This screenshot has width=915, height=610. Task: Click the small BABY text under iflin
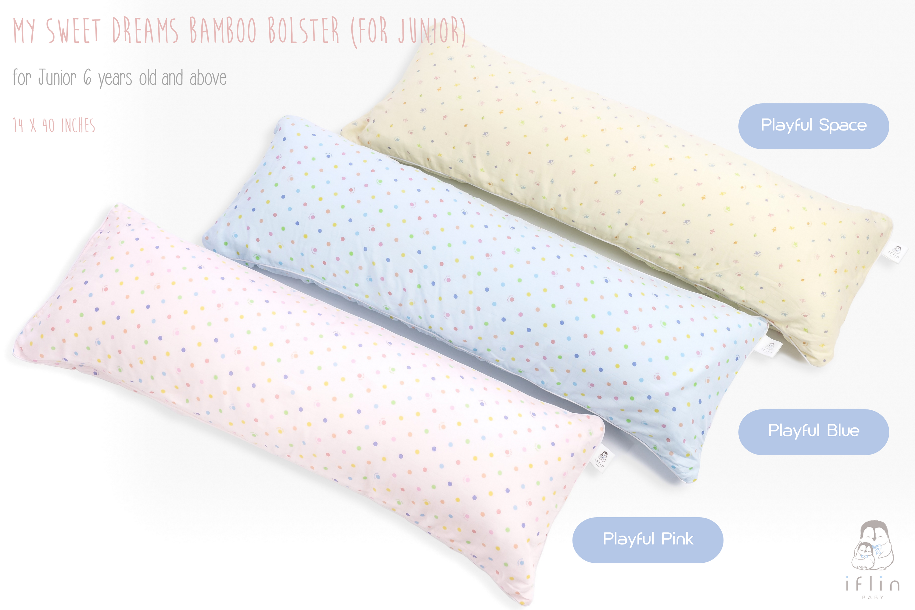pos(873,598)
